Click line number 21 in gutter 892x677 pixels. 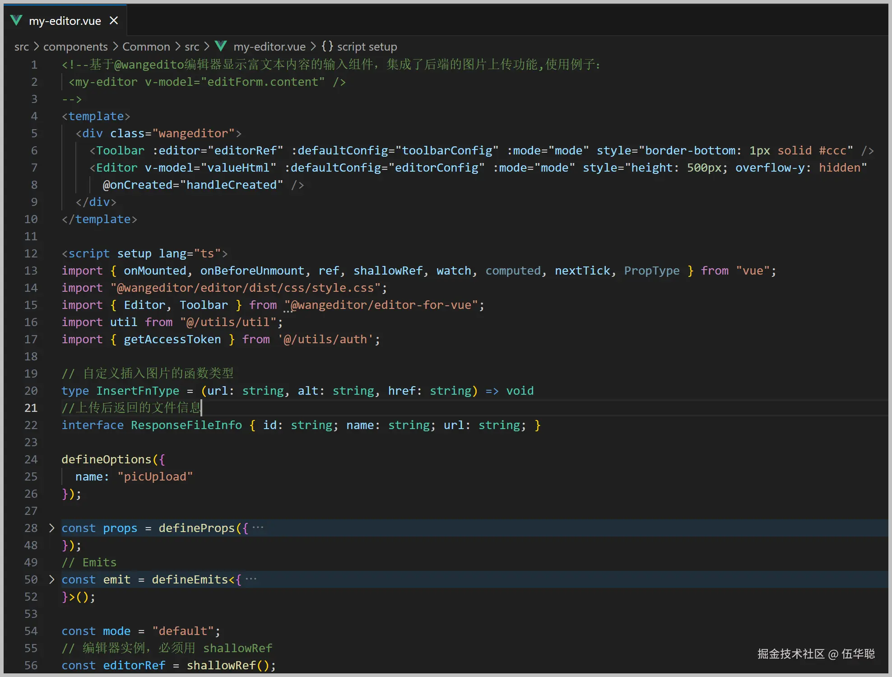pyautogui.click(x=31, y=408)
